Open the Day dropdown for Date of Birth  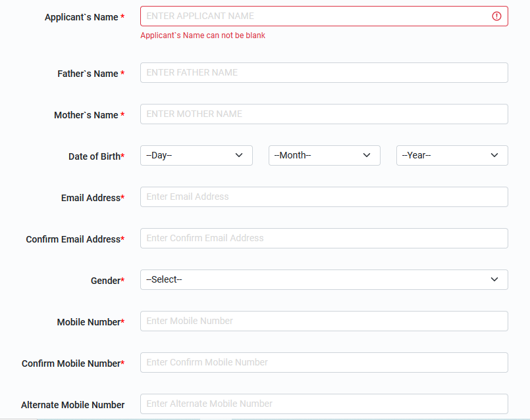pyautogui.click(x=196, y=156)
